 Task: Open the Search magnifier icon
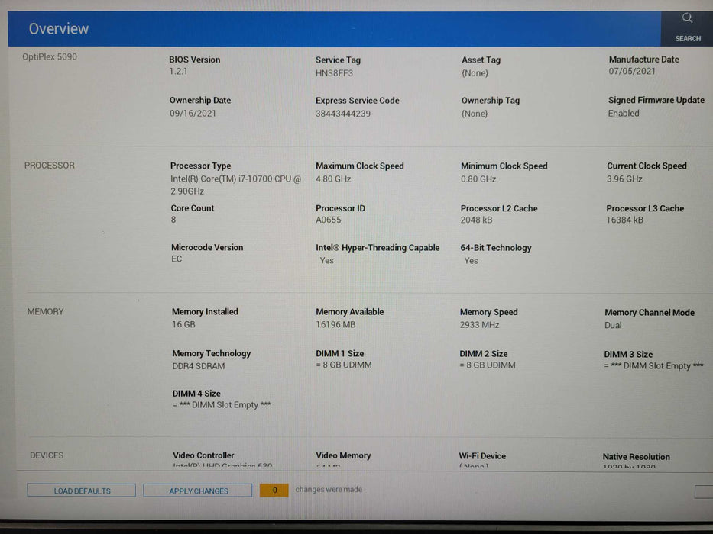point(687,18)
